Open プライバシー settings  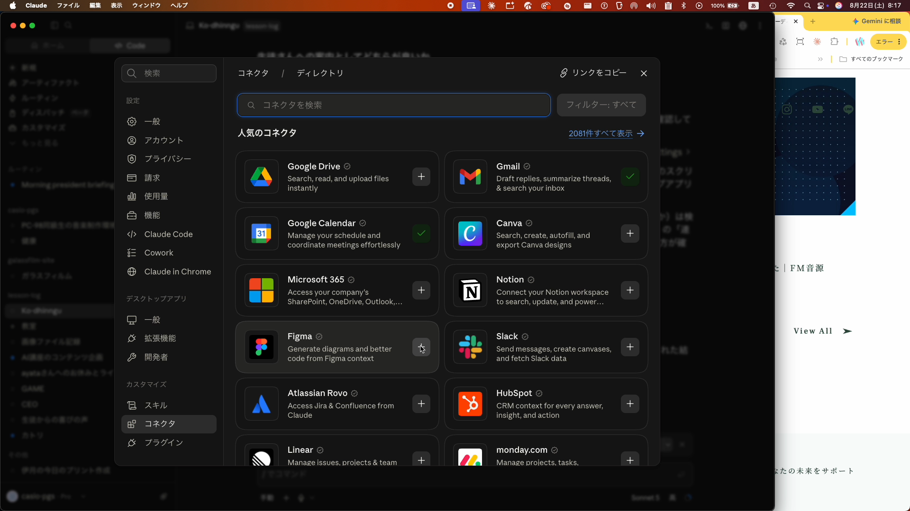pyautogui.click(x=169, y=159)
